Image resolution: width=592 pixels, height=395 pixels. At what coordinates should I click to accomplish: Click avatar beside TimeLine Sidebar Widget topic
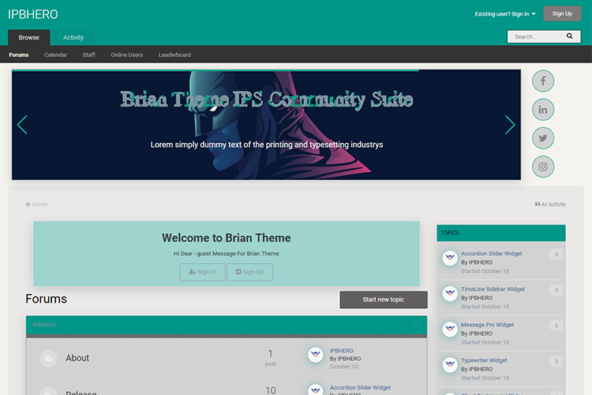coord(450,294)
